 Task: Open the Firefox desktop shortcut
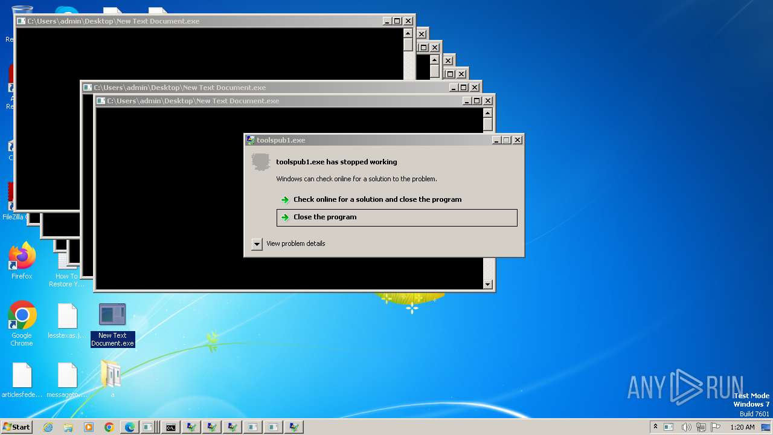click(22, 262)
